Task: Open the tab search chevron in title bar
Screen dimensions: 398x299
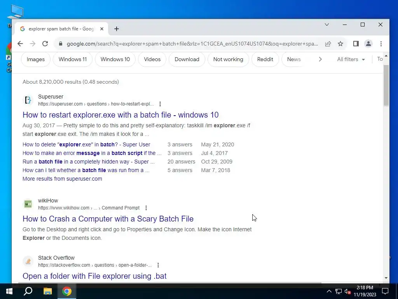Action: pos(326,25)
